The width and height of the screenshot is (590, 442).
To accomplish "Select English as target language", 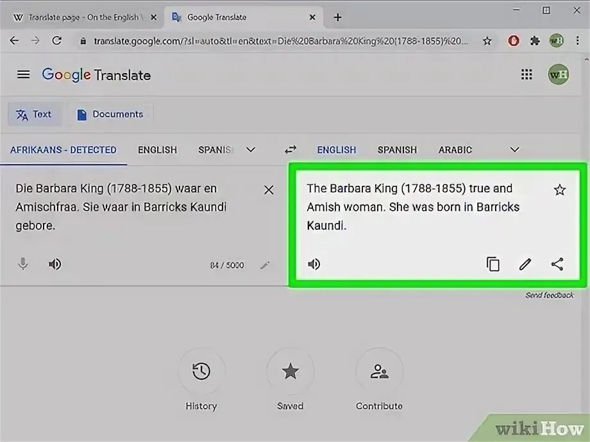I will [x=337, y=150].
